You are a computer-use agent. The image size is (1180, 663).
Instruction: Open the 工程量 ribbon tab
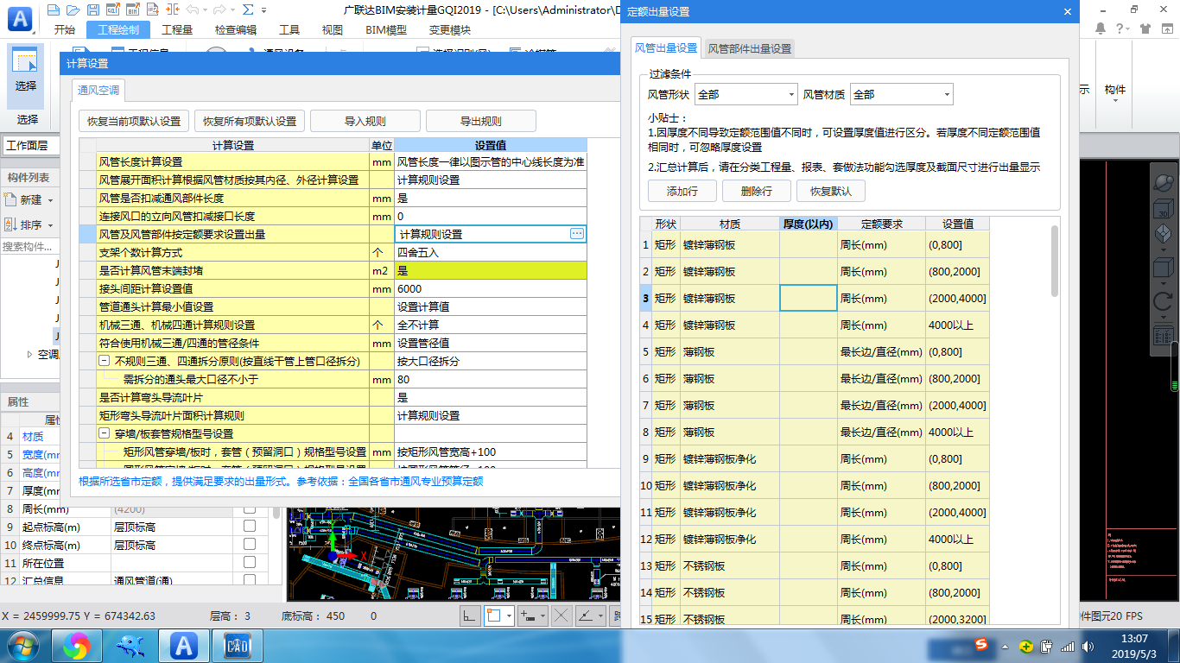click(x=175, y=29)
